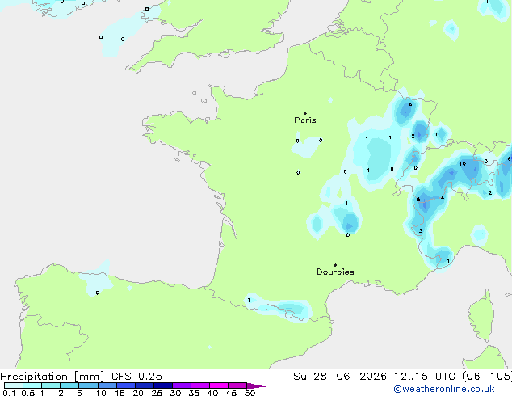The image size is (512, 396).
Task: Choose the 35–40 mm legend swatch
Action: [x=200, y=385]
